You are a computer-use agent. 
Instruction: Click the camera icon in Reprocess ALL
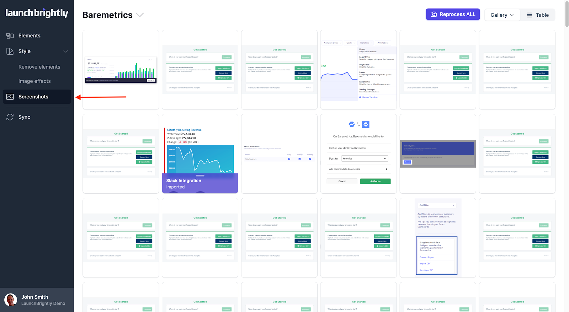[x=434, y=15]
